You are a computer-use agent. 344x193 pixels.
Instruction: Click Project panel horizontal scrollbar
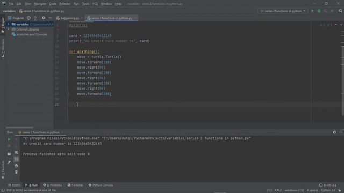click(x=19, y=127)
